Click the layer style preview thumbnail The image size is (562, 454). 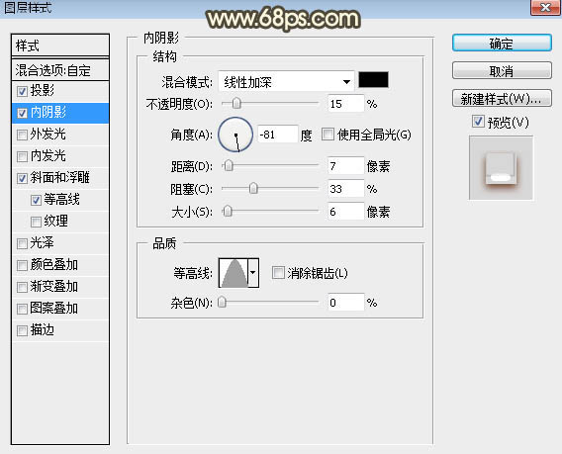(x=501, y=167)
